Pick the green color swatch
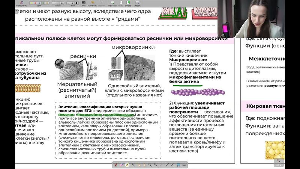Image resolution: width=300 pixels, height=169 pixels. (43, 3)
